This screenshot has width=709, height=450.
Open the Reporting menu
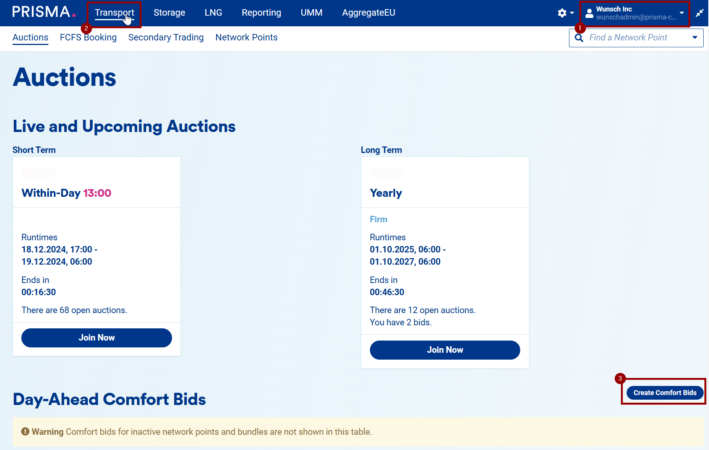click(x=261, y=13)
